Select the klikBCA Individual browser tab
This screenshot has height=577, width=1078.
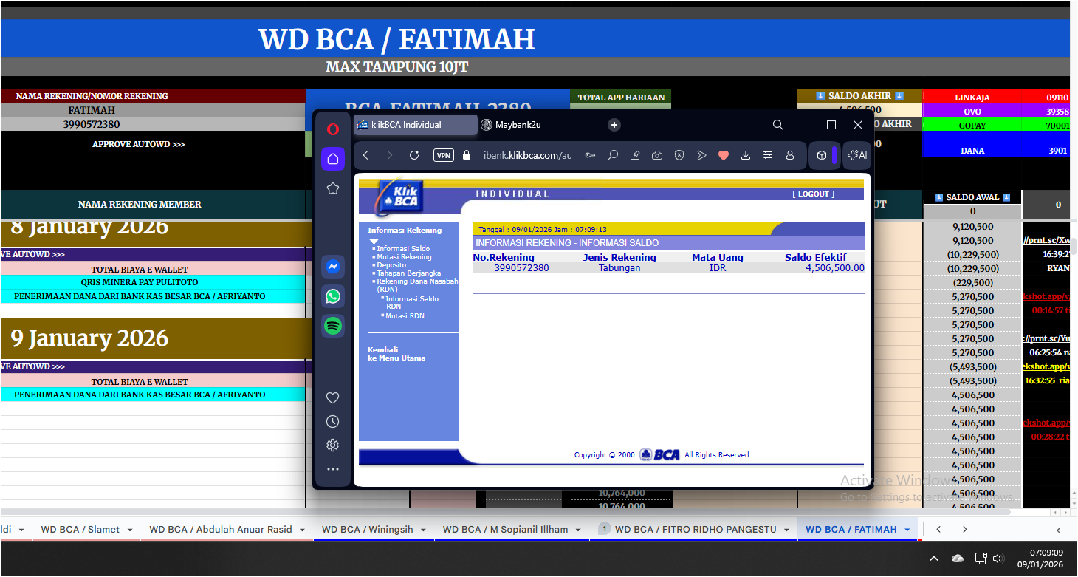415,125
